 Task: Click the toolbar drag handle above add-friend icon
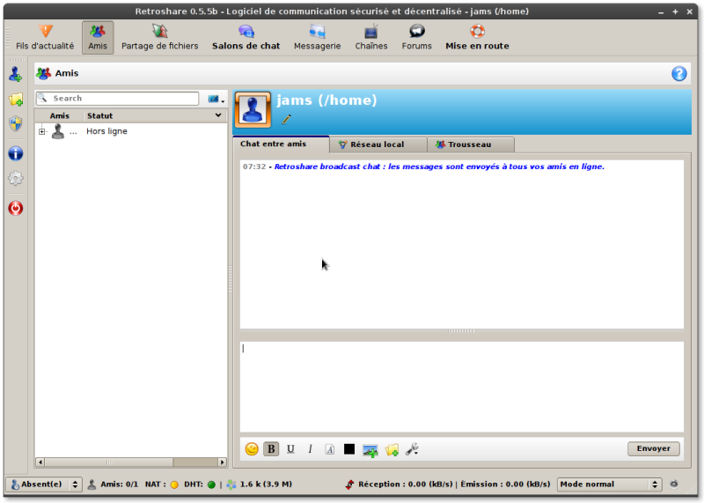(x=17, y=59)
